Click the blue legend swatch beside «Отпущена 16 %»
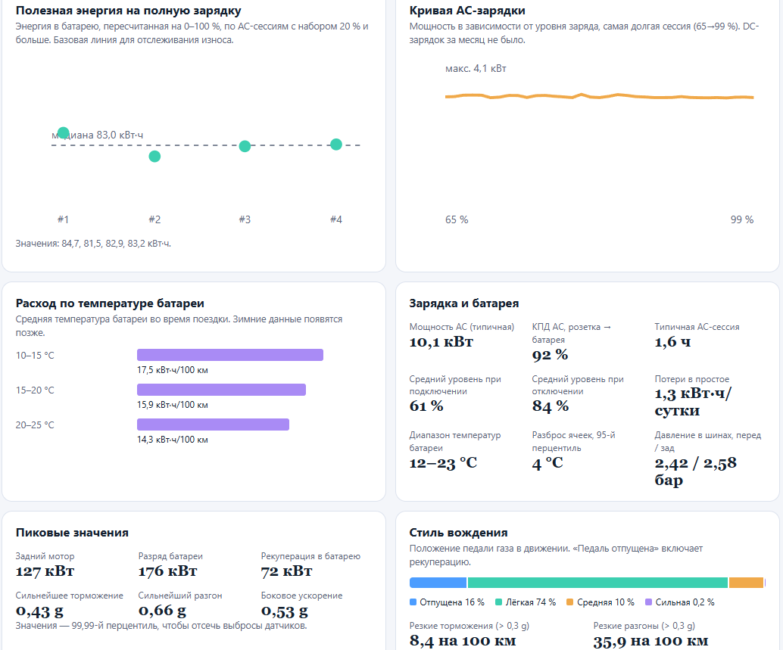This screenshot has width=783, height=650. click(x=413, y=602)
